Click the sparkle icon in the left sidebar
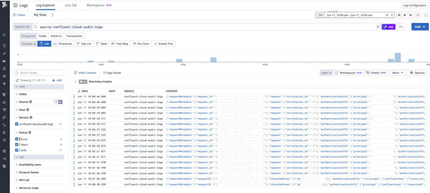Screen dimensions: 430x193 [x=4, y=53]
